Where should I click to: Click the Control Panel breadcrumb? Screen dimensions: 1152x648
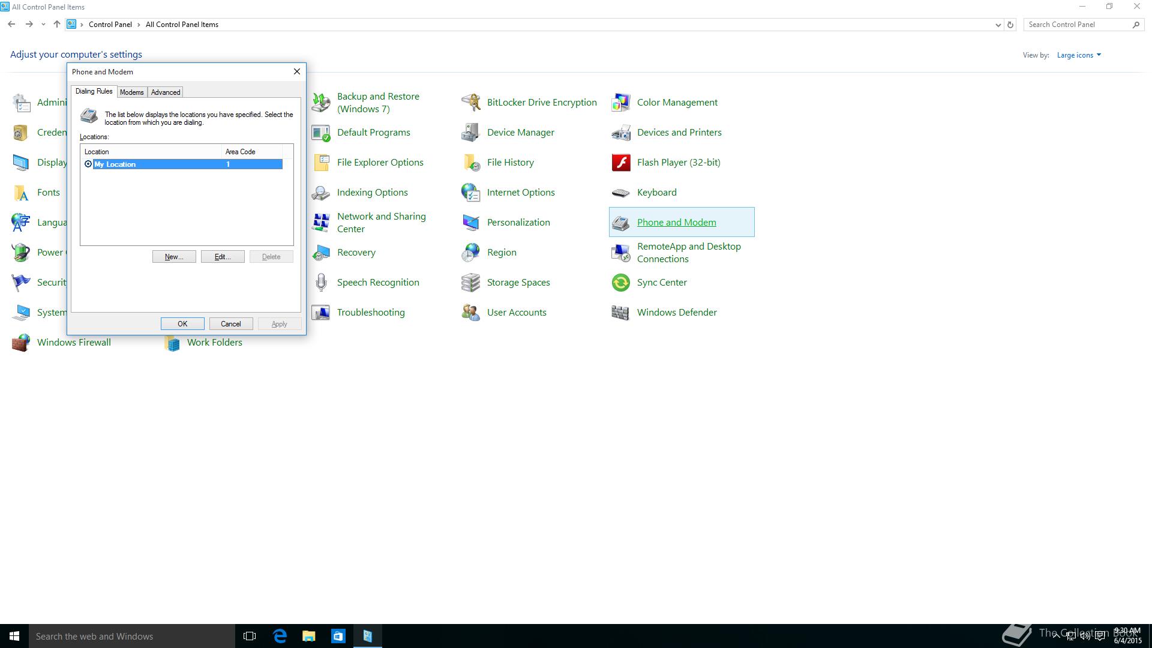110,25
